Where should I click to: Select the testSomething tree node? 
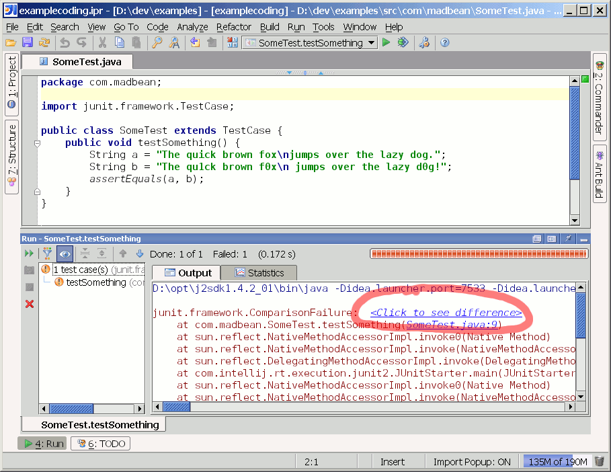(x=99, y=282)
